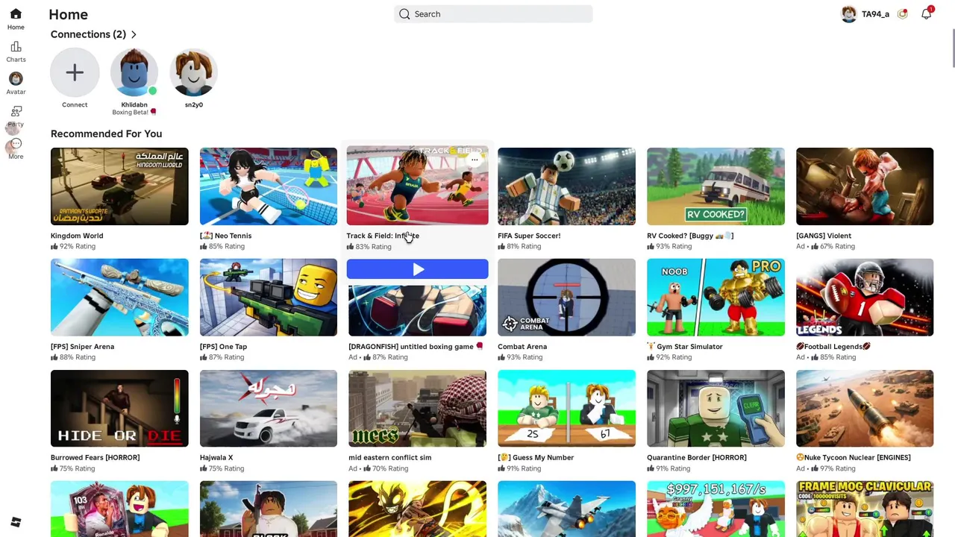
Task: Open Khlidabn's connection avatar
Action: click(134, 72)
